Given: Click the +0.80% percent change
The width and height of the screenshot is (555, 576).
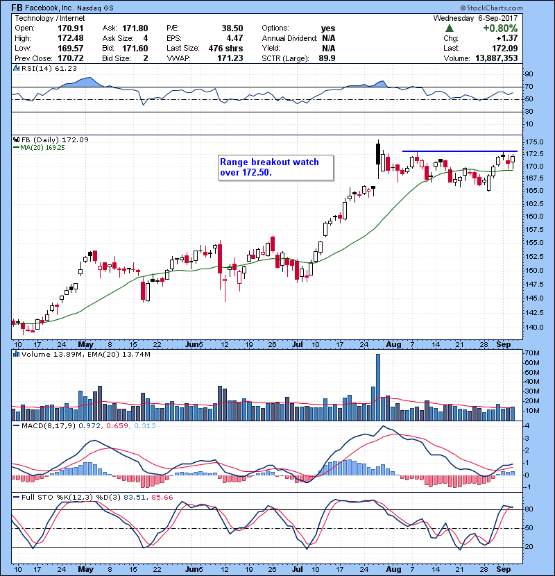Looking at the screenshot, I should point(500,28).
